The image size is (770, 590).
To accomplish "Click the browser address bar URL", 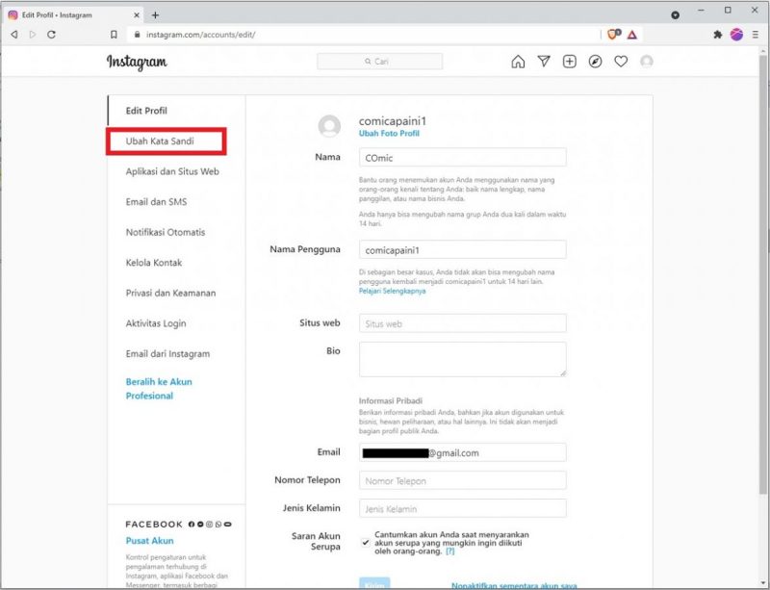I will [201, 35].
